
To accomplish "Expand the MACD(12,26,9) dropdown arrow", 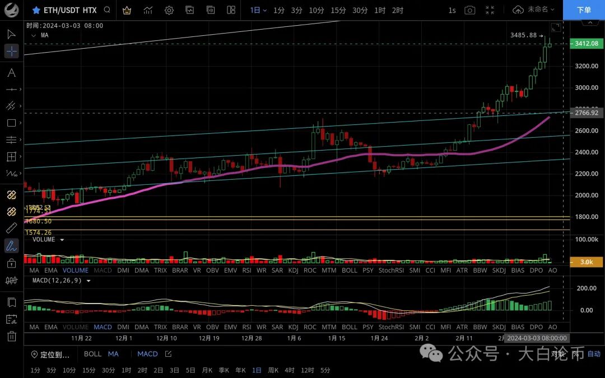I will 89,281.
